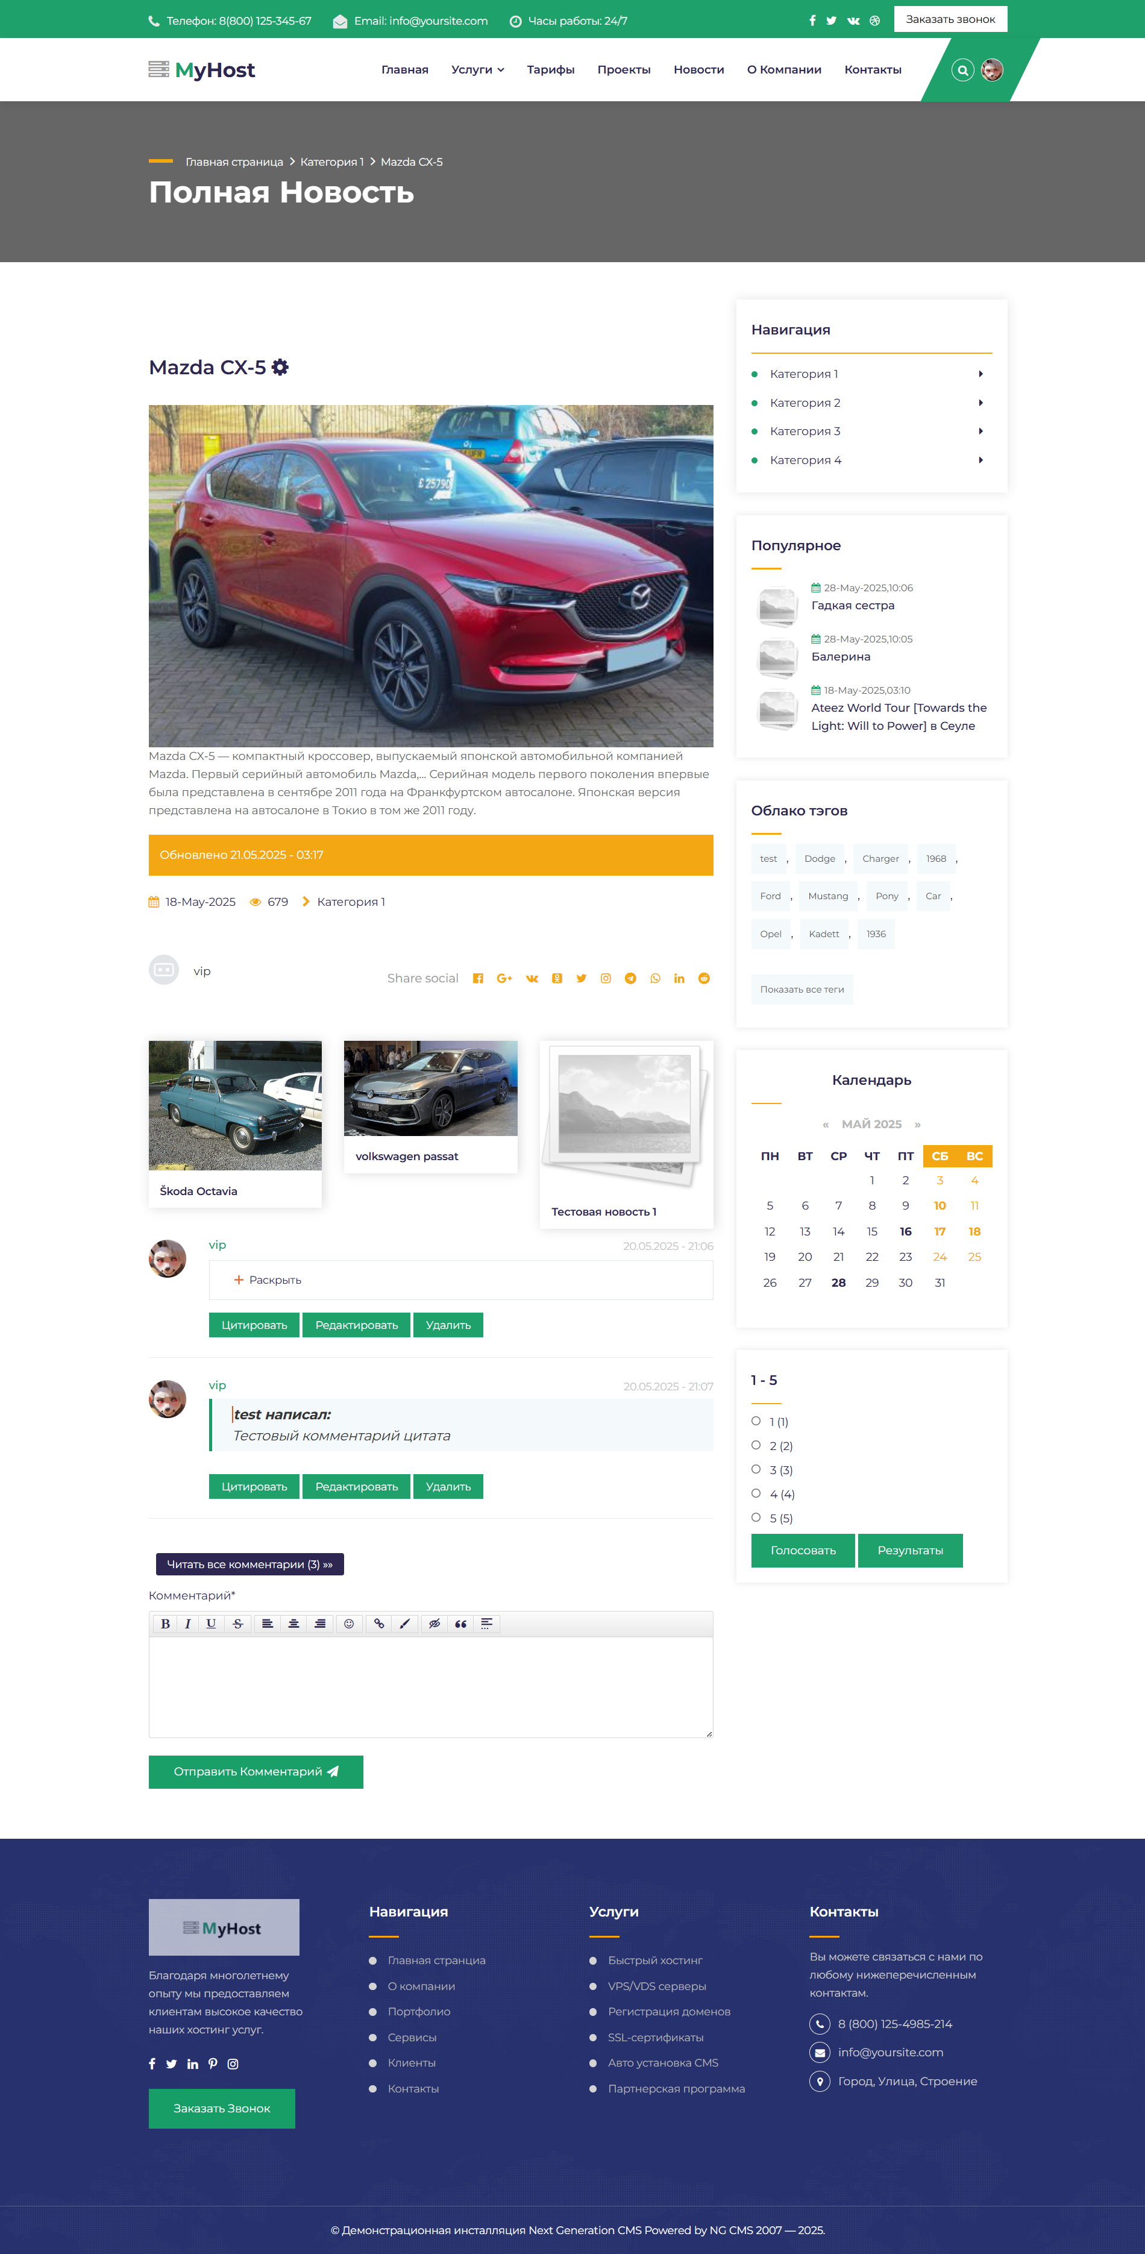Select poll option 5 (5)

click(756, 1518)
